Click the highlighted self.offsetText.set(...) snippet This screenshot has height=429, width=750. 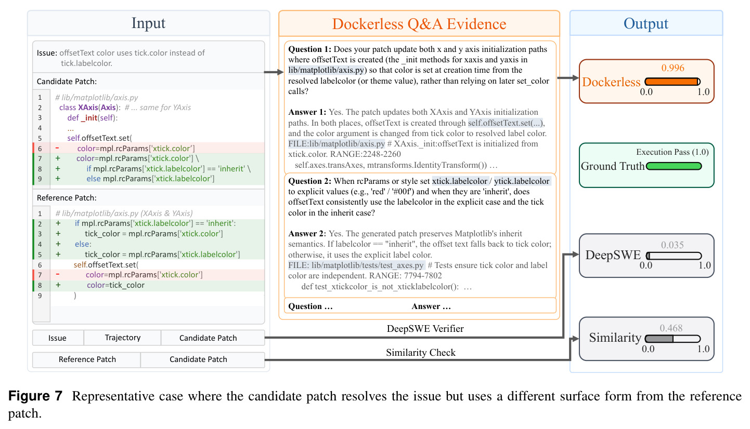pos(505,123)
